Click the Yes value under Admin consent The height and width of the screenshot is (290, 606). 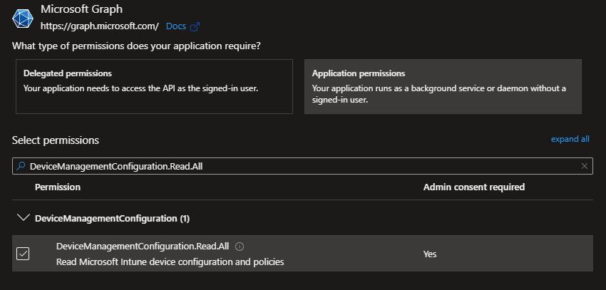point(430,254)
